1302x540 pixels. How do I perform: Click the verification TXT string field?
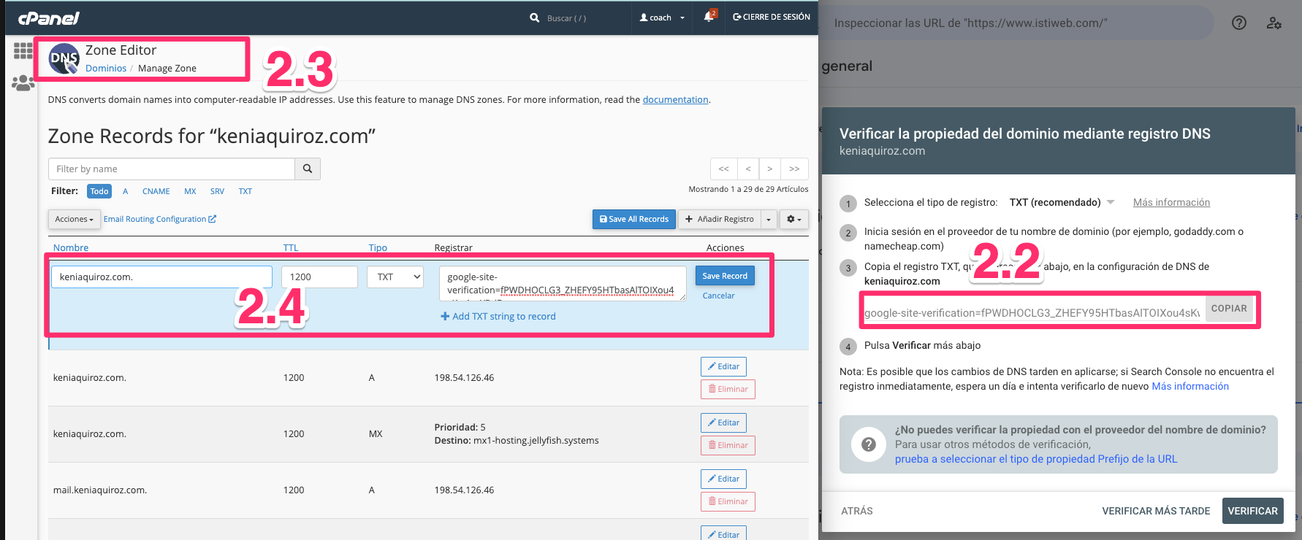(x=1032, y=312)
